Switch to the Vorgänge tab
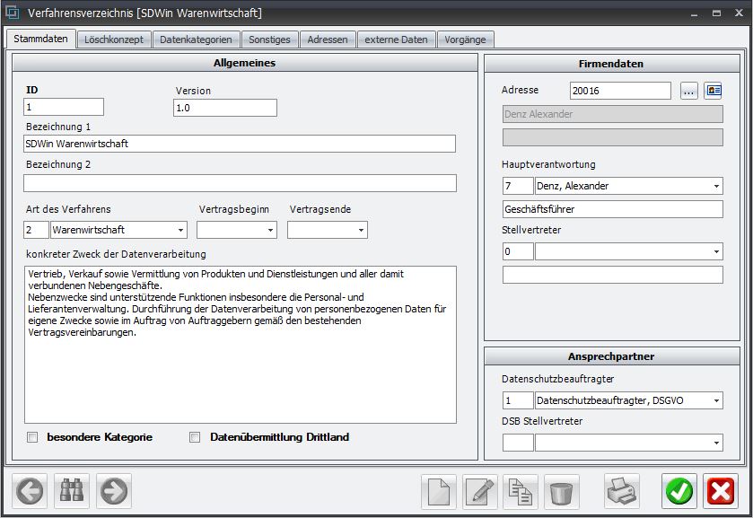The image size is (753, 518). [465, 40]
